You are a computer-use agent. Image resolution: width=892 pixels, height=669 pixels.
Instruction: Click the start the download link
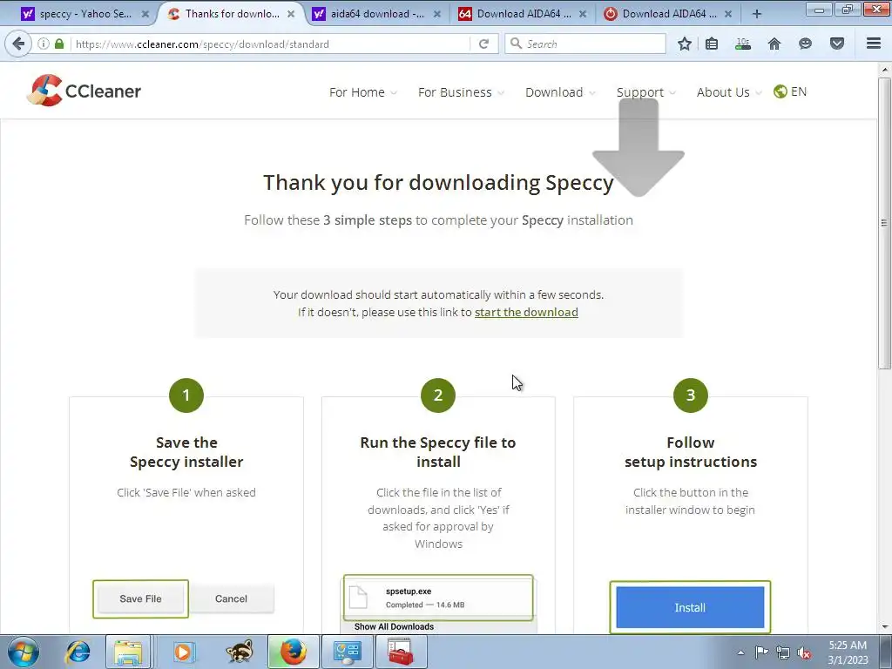pos(526,313)
